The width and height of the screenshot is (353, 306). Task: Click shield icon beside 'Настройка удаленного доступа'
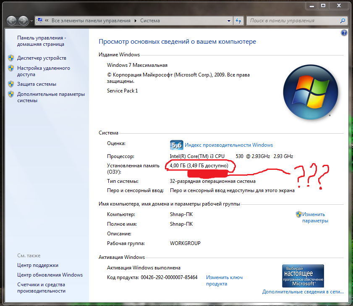pyautogui.click(x=11, y=68)
